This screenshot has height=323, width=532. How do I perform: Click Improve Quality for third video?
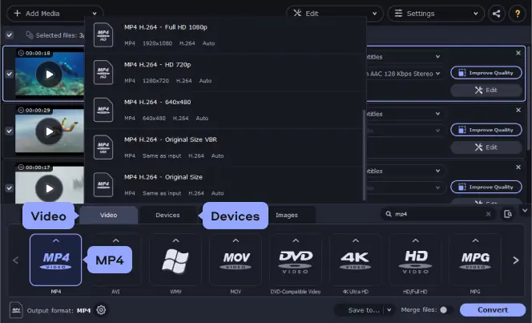pyautogui.click(x=486, y=187)
